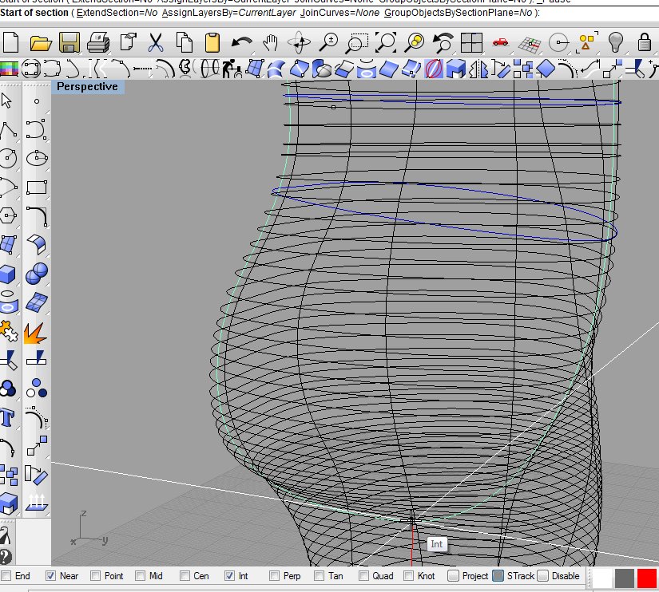659x592 pixels.
Task: Select the Text object tool
Action: click(x=8, y=417)
